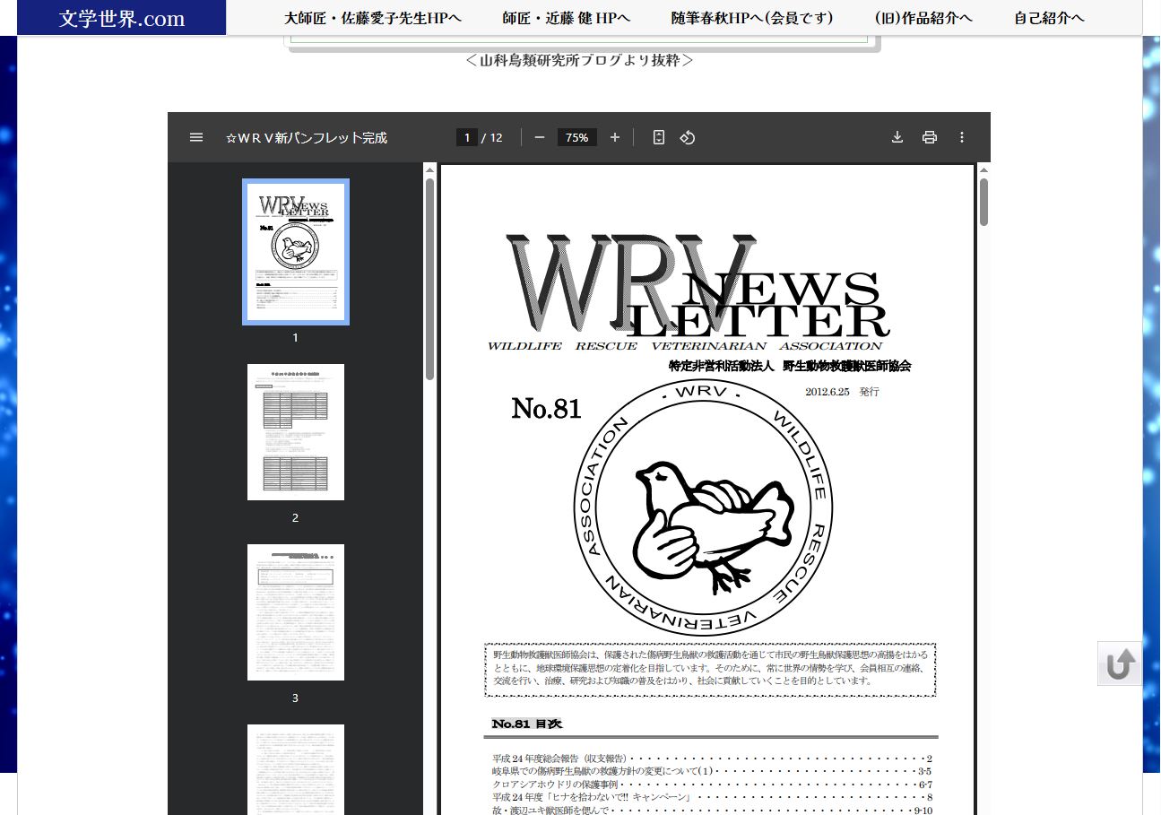Open the PDF more actions menu
The image size is (1161, 815).
pyautogui.click(x=962, y=137)
